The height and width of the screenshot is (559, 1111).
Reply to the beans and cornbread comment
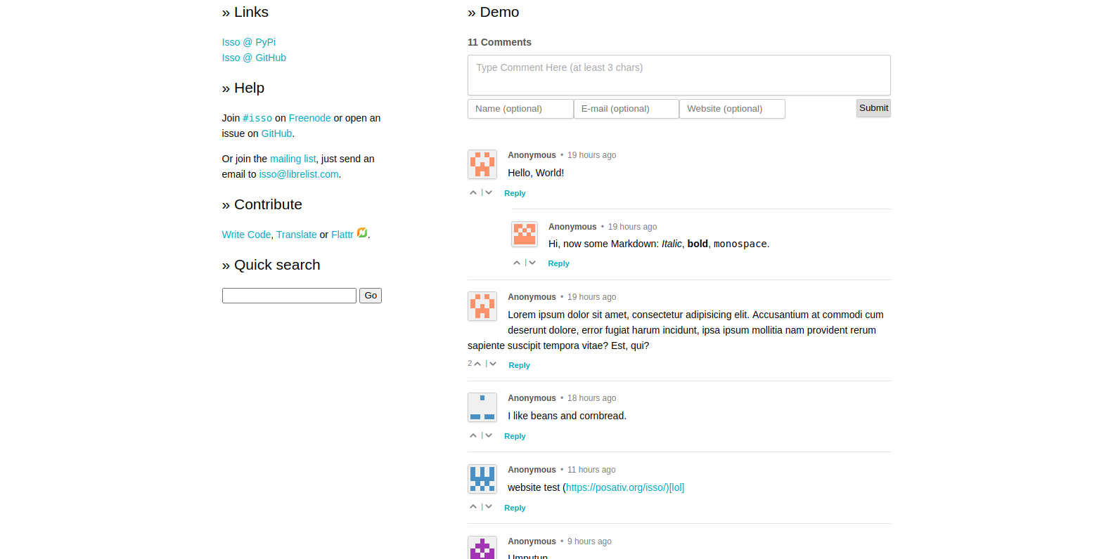[515, 436]
